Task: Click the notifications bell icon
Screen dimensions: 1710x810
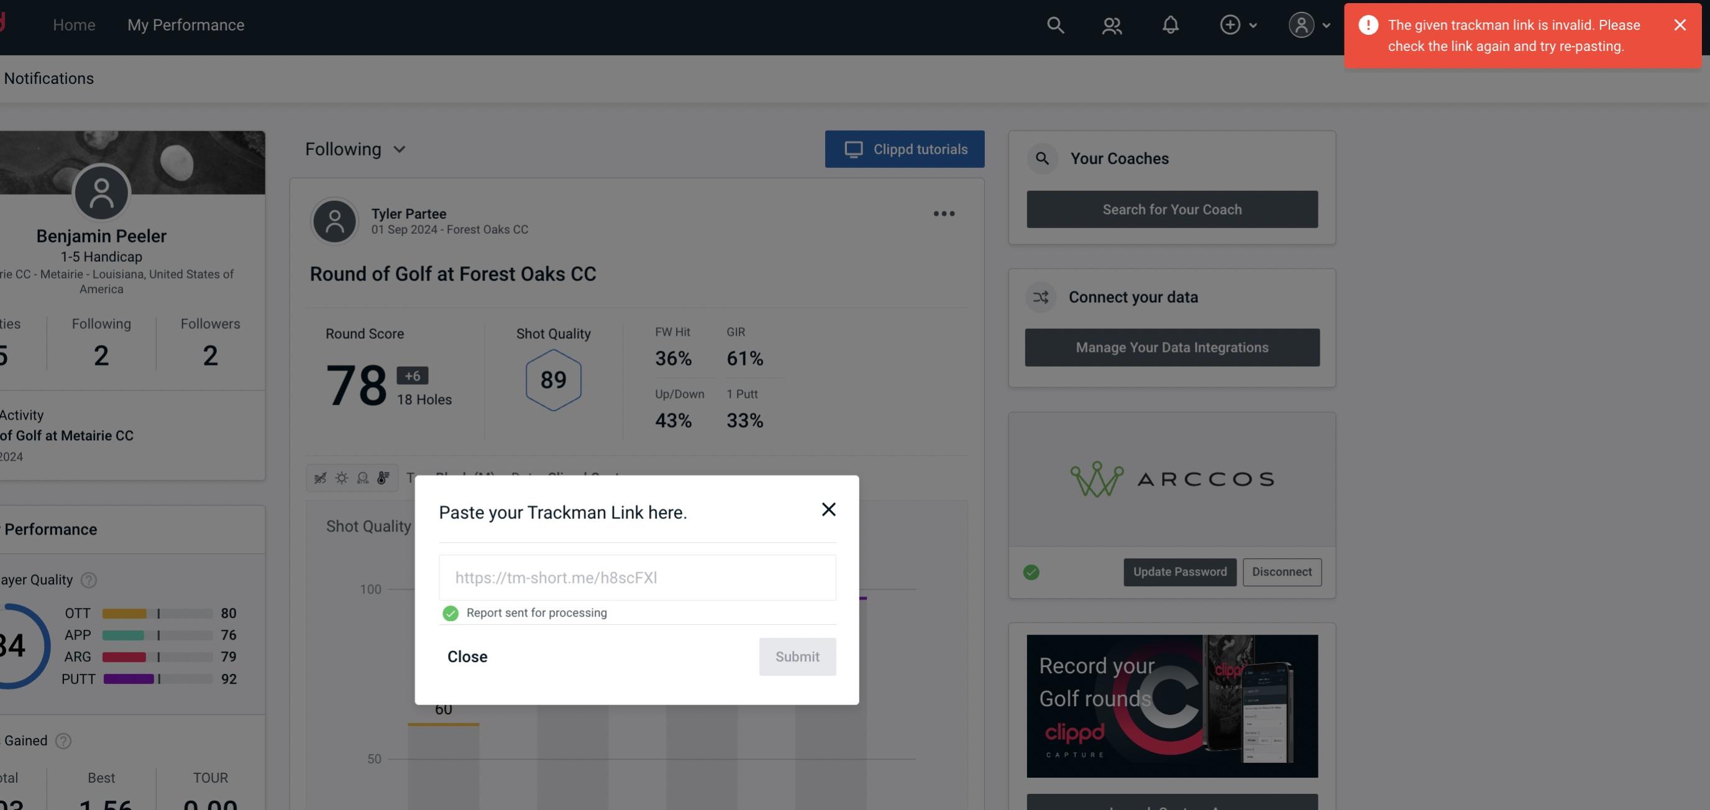Action: point(1171,24)
